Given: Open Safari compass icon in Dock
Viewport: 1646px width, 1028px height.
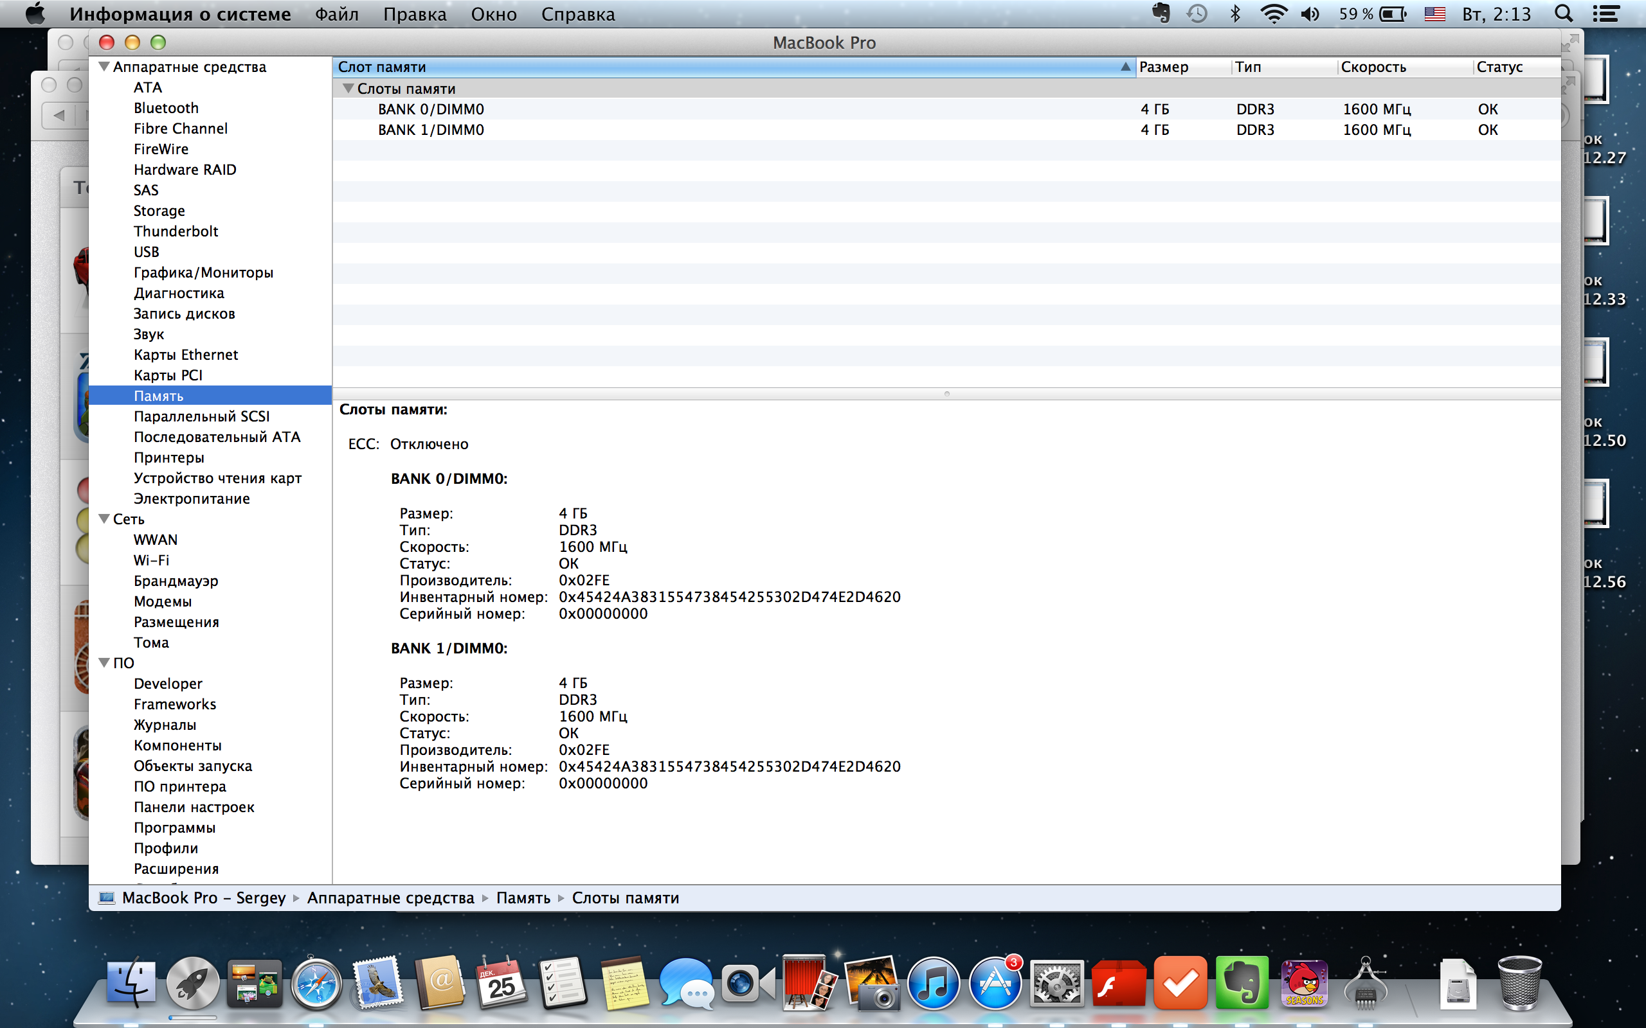Looking at the screenshot, I should tap(316, 983).
